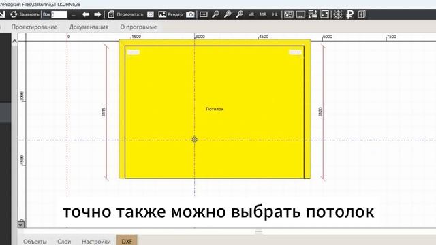Click the square icon before Рендер
This screenshot has height=245, width=436.
[151, 14]
